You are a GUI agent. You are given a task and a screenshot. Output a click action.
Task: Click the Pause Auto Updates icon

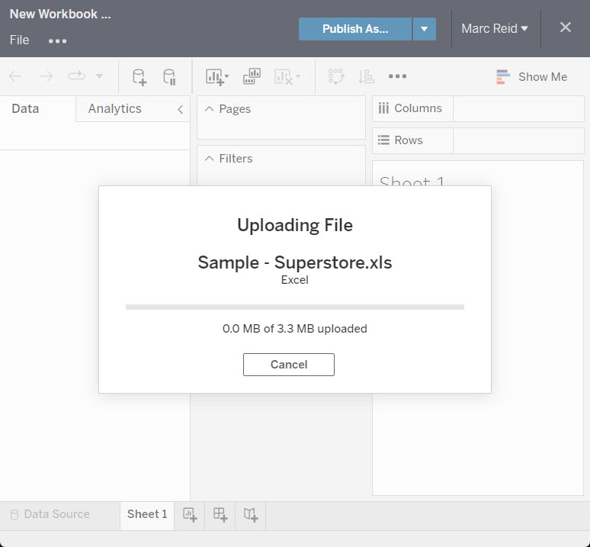169,76
